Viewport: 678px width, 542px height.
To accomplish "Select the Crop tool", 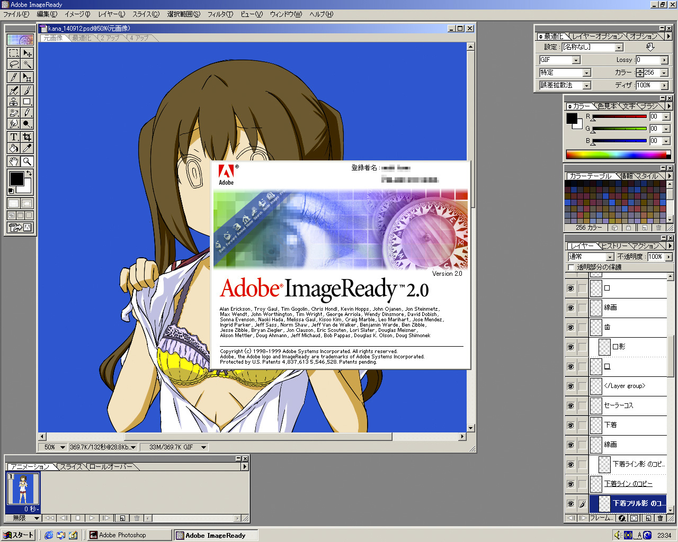I will click(x=27, y=137).
